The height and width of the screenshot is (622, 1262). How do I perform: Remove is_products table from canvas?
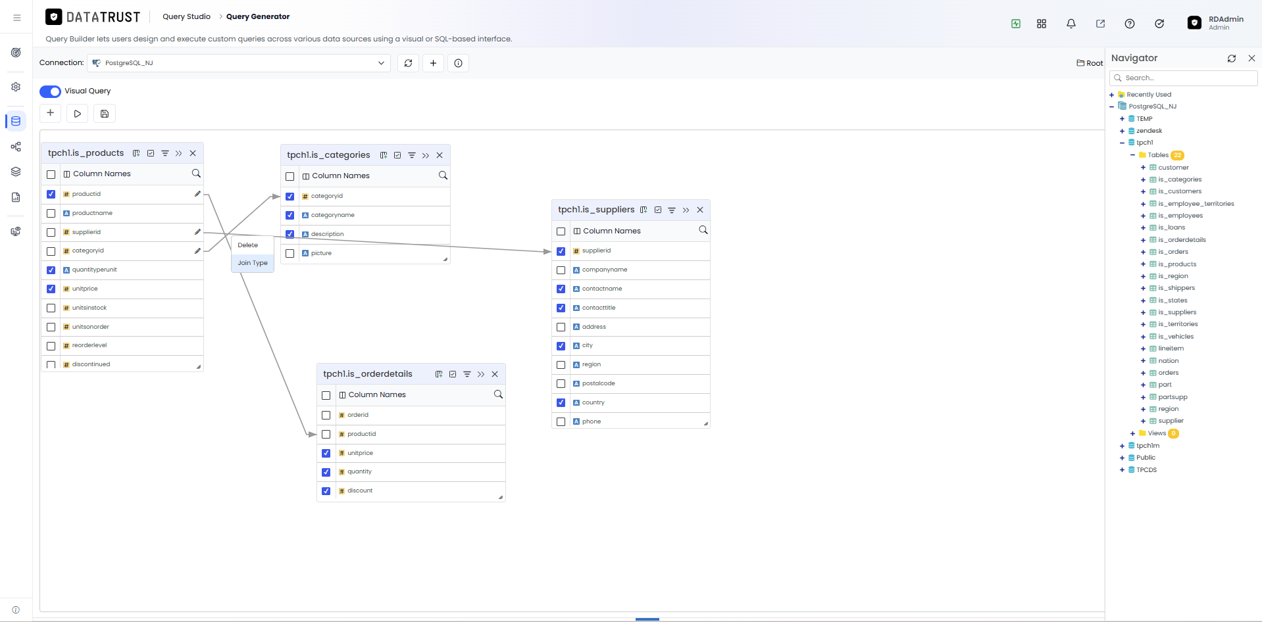click(193, 153)
